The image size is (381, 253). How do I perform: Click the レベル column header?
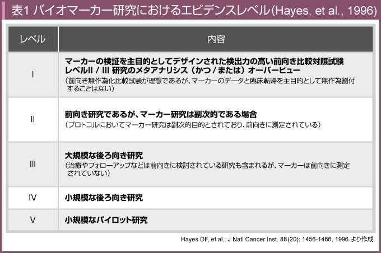[x=32, y=39]
